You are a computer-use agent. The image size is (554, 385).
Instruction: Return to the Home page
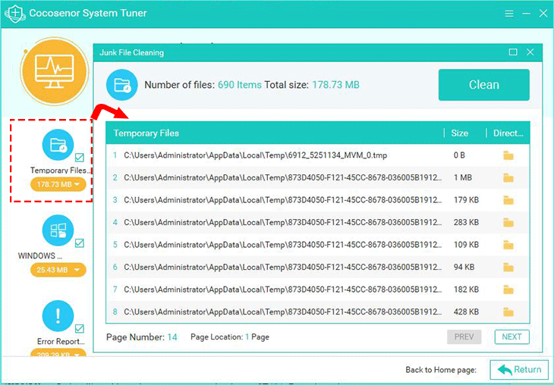point(519,370)
